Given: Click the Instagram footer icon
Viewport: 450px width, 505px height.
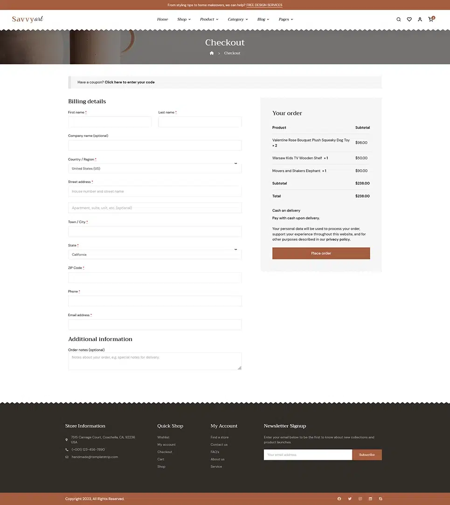Looking at the screenshot, I should 360,498.
